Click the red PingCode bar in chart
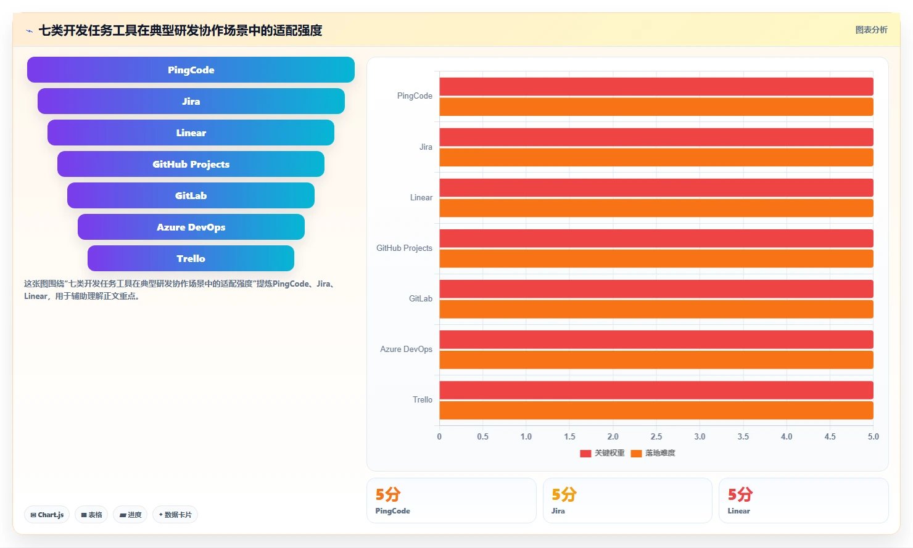This screenshot has height=548, width=913. pos(656,86)
